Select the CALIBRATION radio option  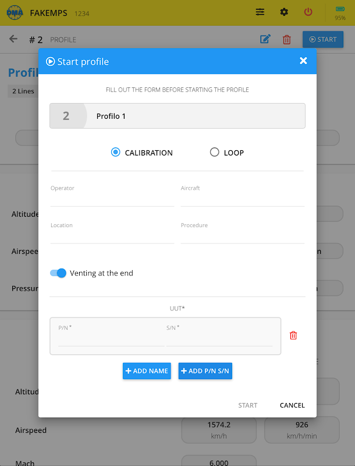tap(116, 152)
